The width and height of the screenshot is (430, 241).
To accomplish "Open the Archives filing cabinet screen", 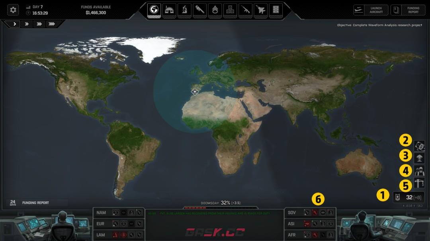I will [276, 10].
